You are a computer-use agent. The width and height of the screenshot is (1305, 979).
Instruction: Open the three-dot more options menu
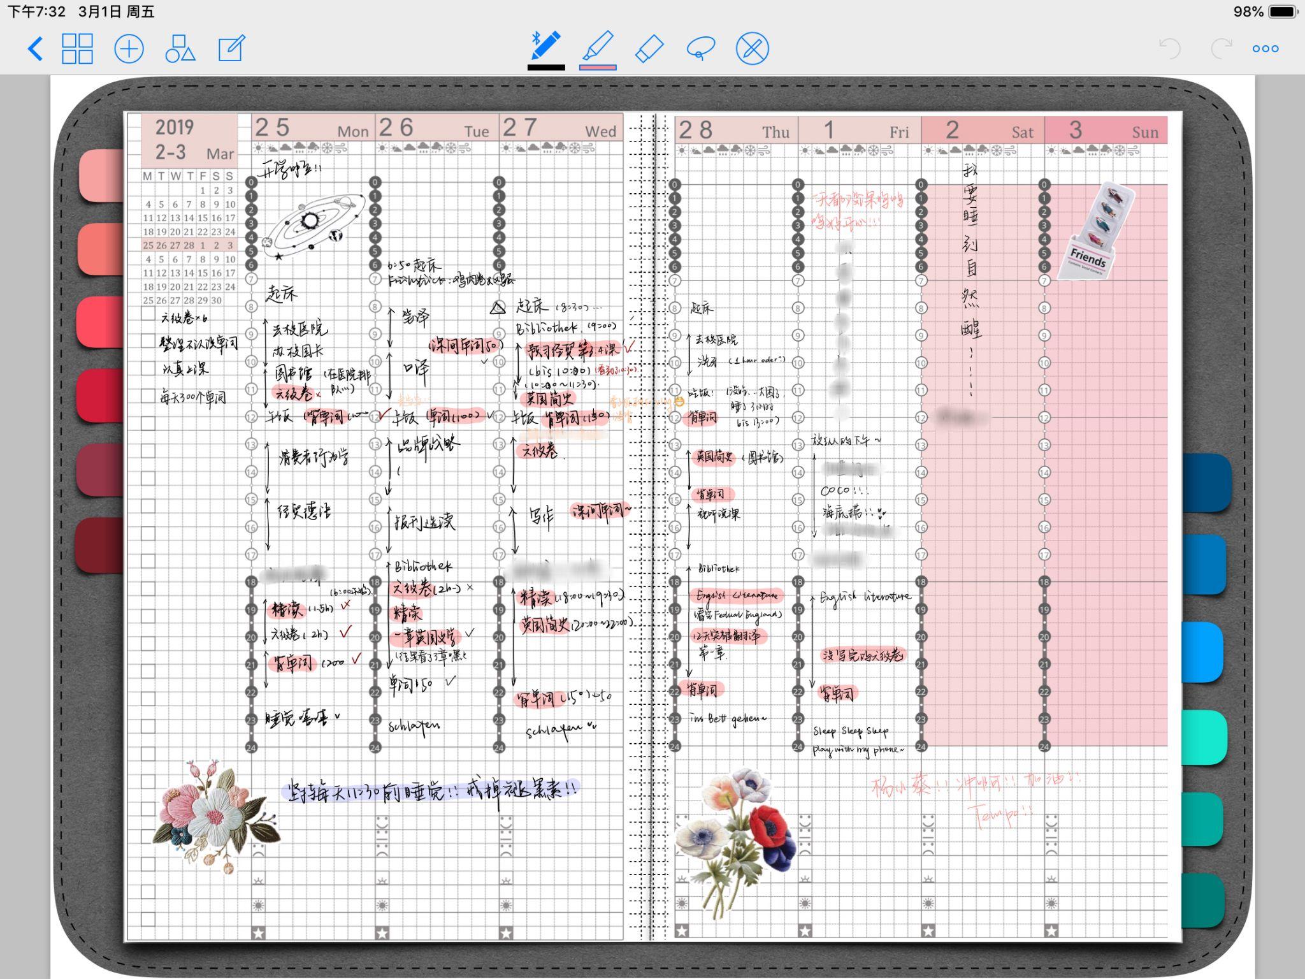1265,49
